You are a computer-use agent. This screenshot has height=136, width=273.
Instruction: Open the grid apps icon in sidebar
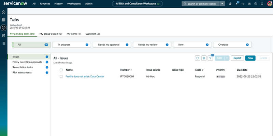coord(3,20)
